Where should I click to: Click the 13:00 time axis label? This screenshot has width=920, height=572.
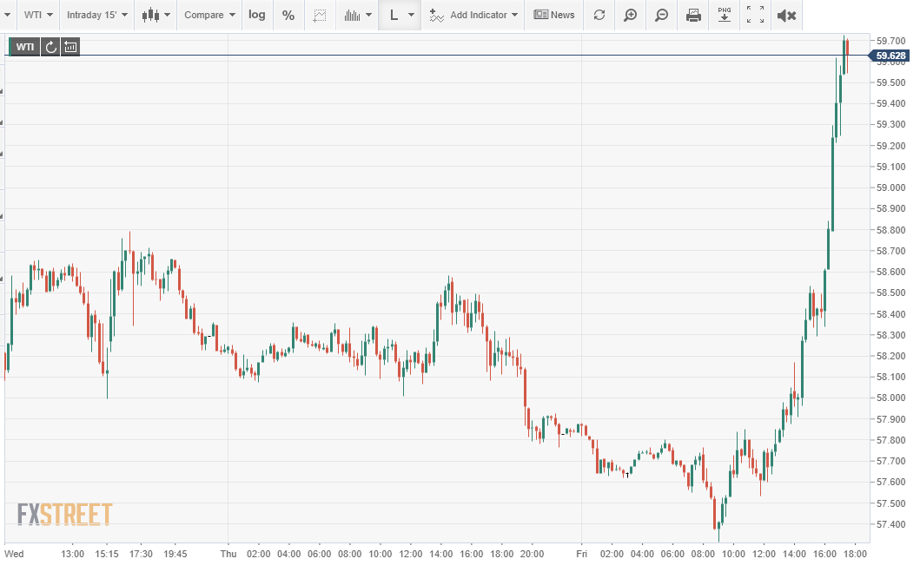point(73,554)
